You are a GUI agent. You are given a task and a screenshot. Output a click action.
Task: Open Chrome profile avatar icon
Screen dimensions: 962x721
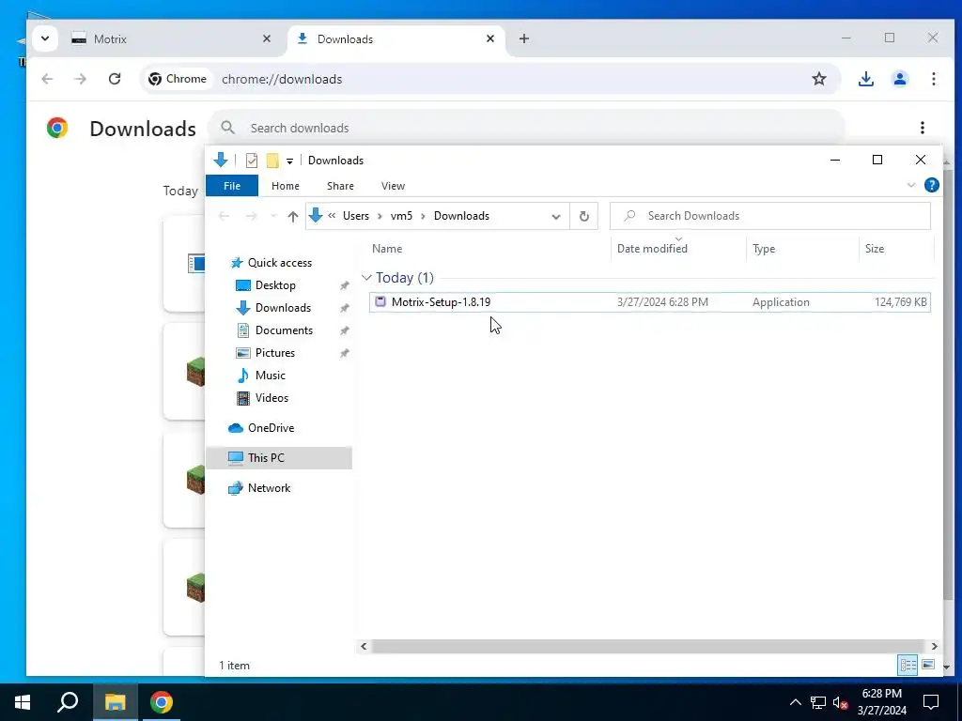(899, 79)
